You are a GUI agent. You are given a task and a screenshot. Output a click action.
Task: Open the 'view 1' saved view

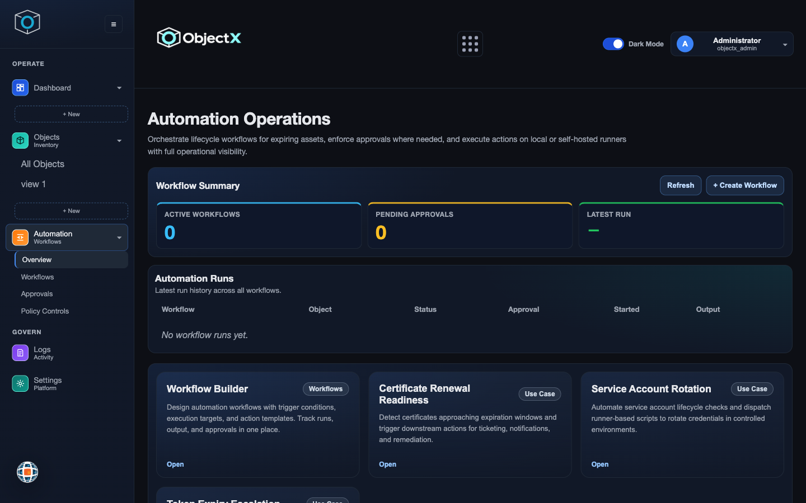click(34, 184)
